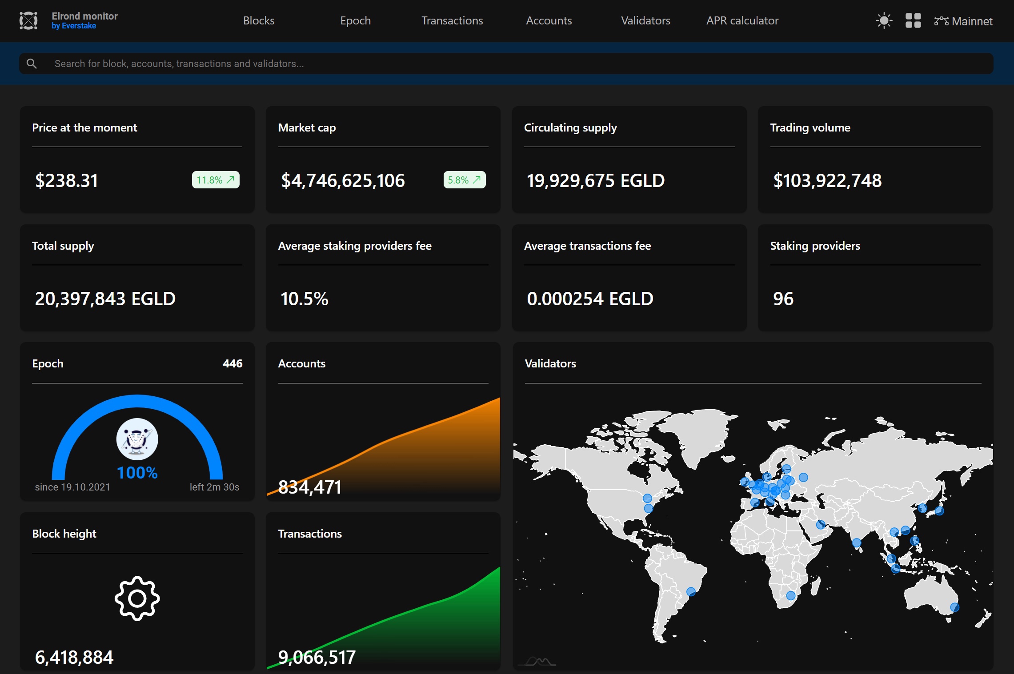
Task: Click the Block height gear icon
Action: coord(137,598)
